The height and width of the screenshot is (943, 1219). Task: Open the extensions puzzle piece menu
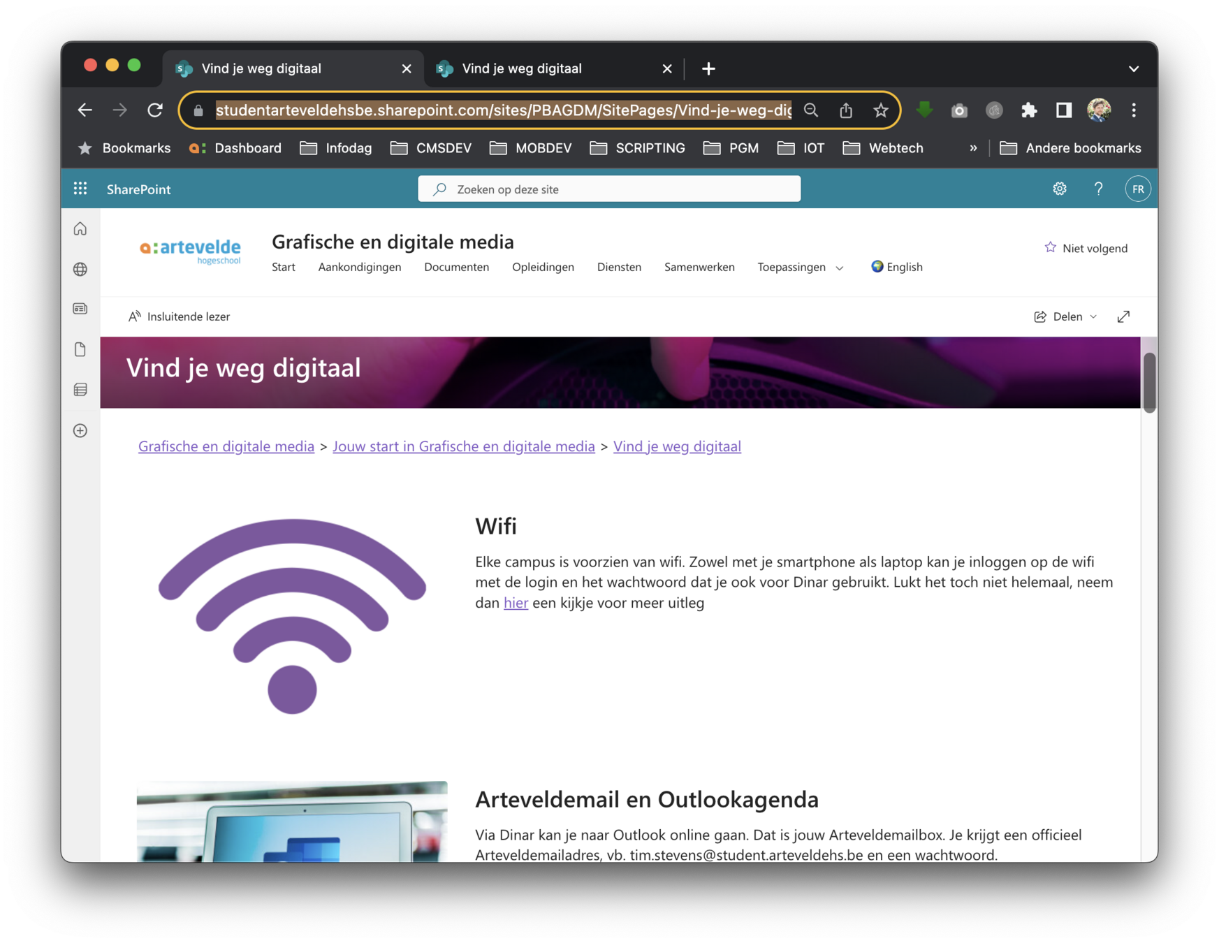click(x=1028, y=110)
